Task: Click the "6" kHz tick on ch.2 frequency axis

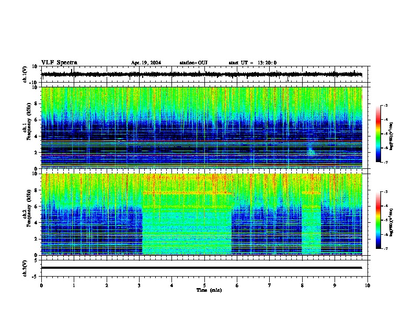Action: click(x=37, y=206)
